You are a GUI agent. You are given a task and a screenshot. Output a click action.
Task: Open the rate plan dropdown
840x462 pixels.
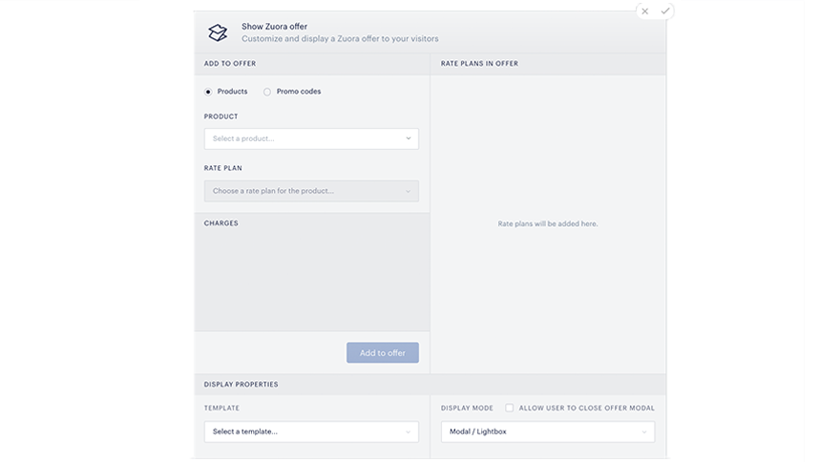click(311, 191)
